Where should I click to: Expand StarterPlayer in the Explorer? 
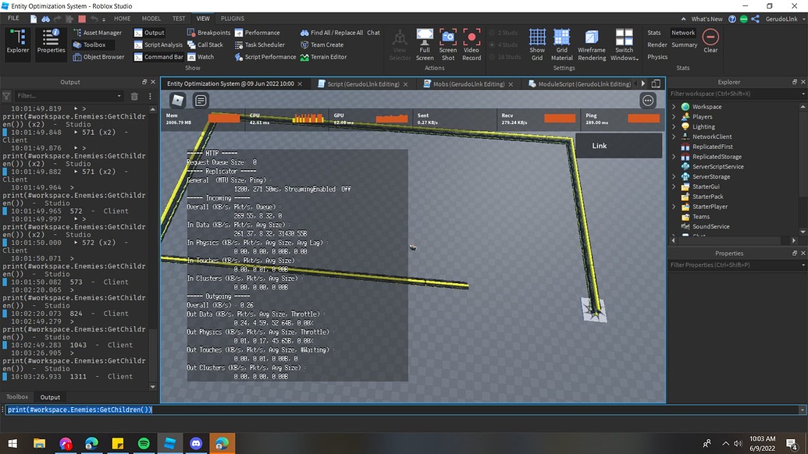673,207
